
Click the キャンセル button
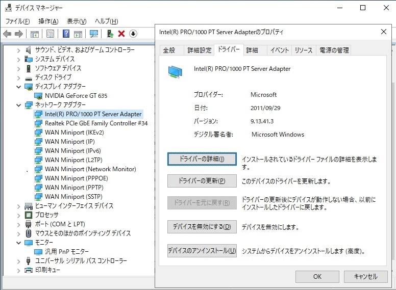click(365, 277)
